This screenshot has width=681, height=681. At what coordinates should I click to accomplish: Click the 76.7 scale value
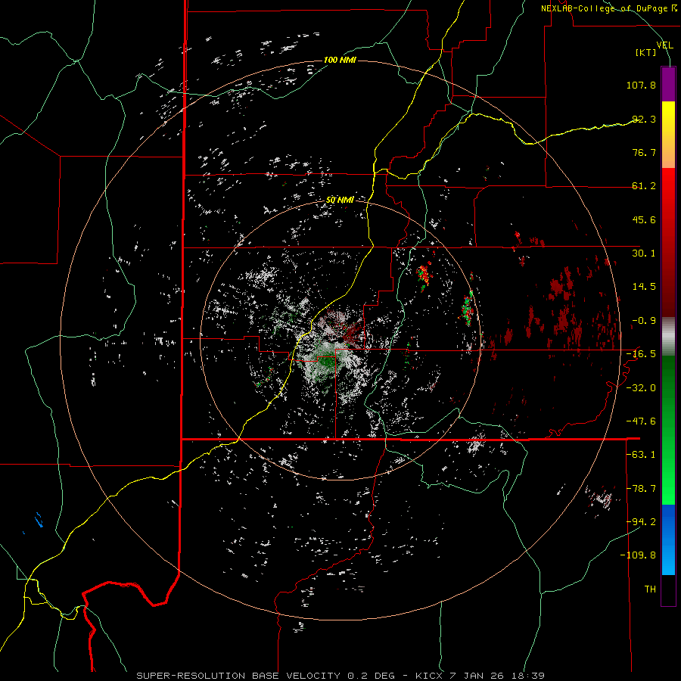[644, 152]
